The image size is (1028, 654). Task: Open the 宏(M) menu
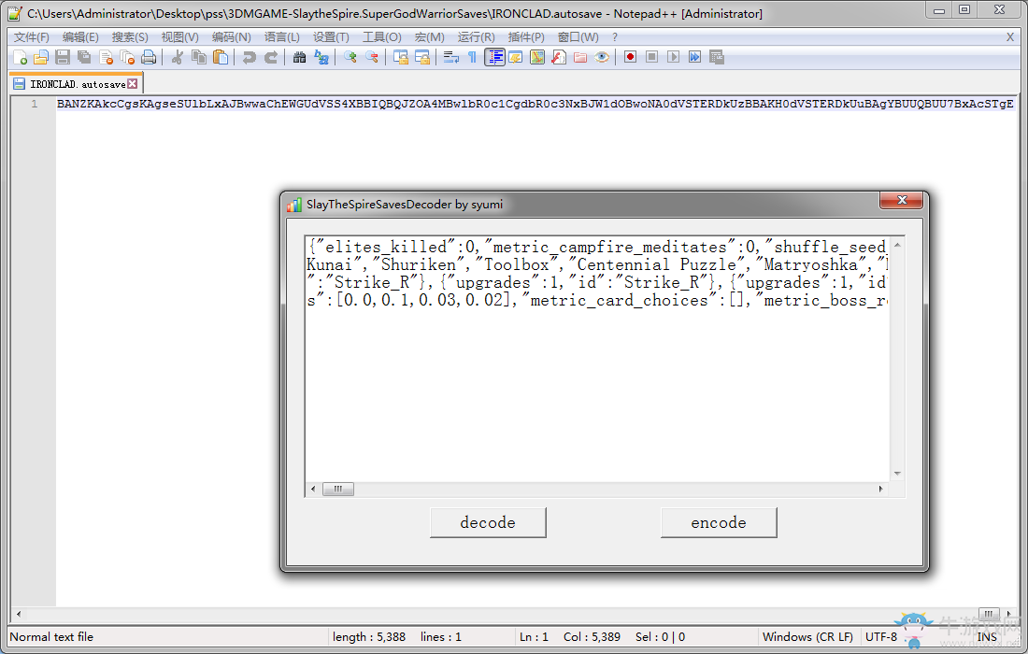point(430,37)
